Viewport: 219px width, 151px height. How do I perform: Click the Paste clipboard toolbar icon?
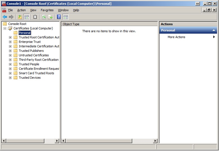35,17
